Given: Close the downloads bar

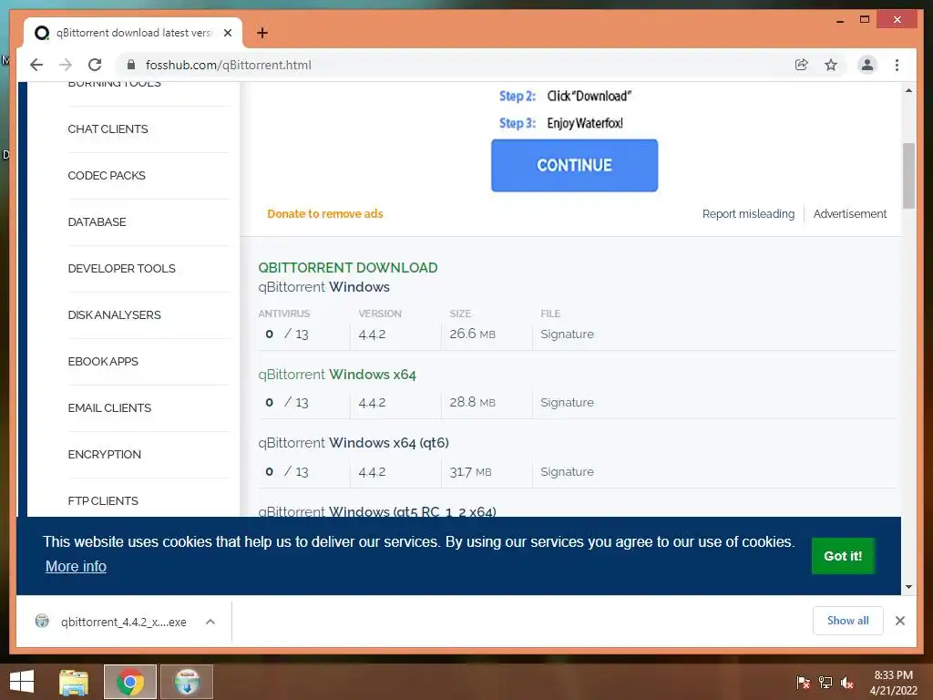Looking at the screenshot, I should (x=900, y=621).
